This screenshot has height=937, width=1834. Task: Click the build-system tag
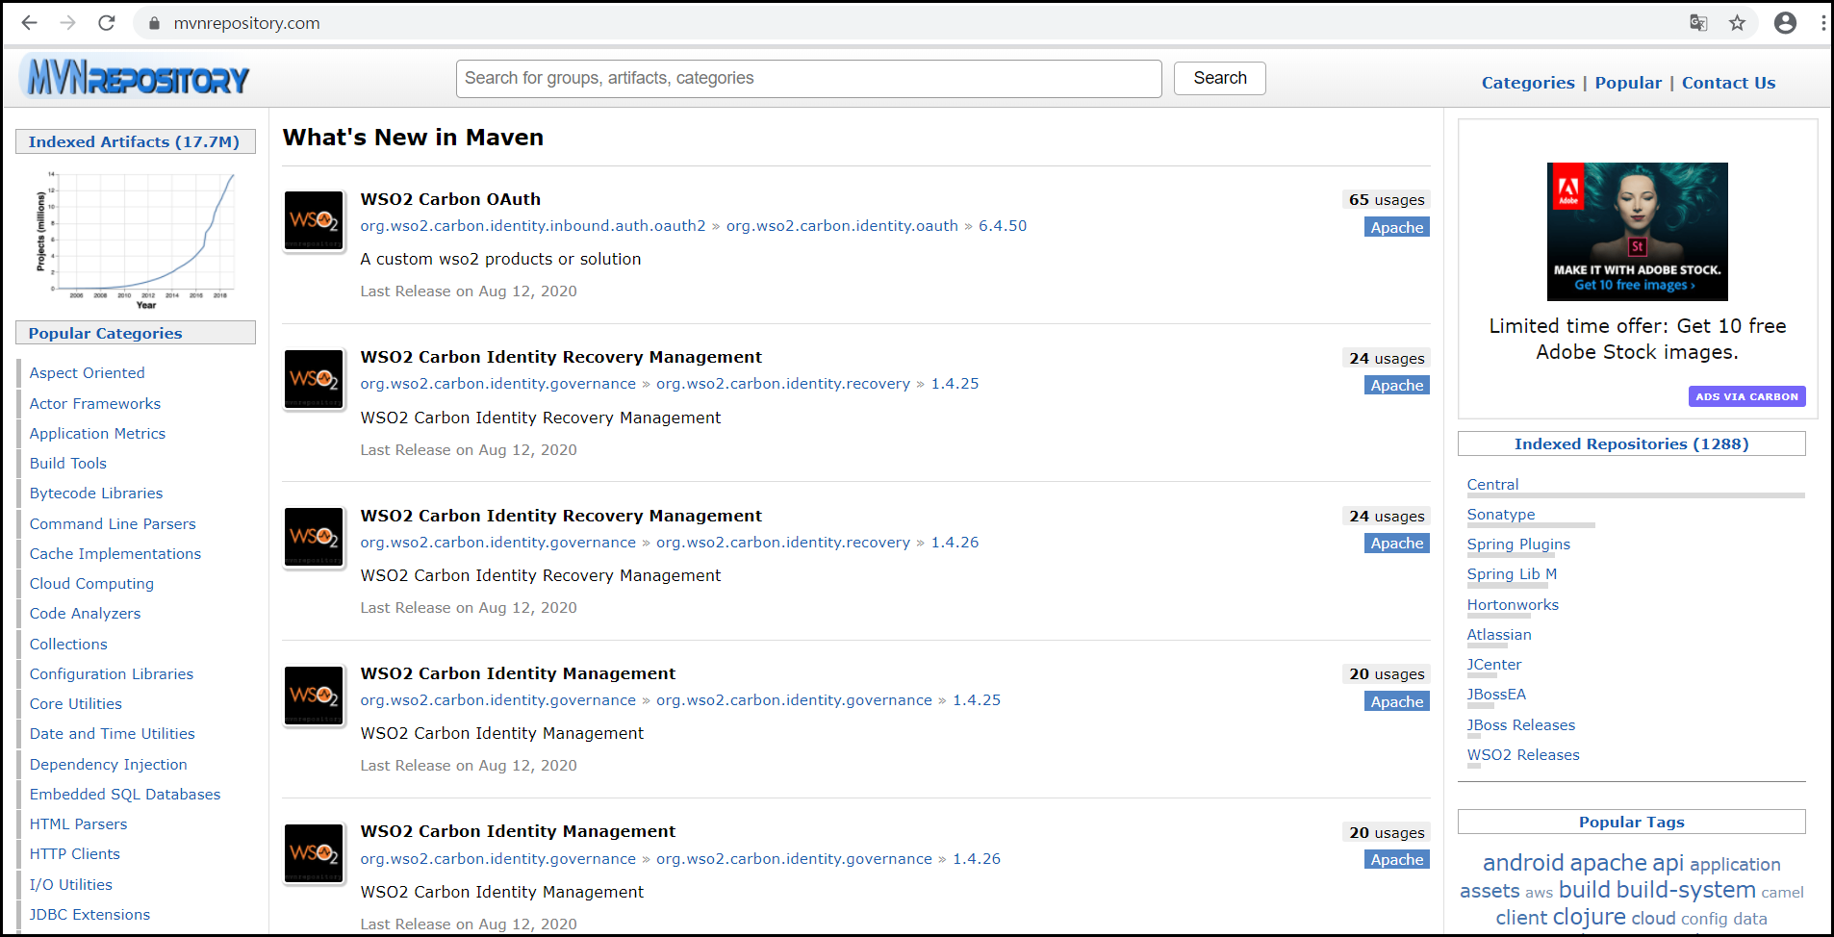[x=1686, y=891]
